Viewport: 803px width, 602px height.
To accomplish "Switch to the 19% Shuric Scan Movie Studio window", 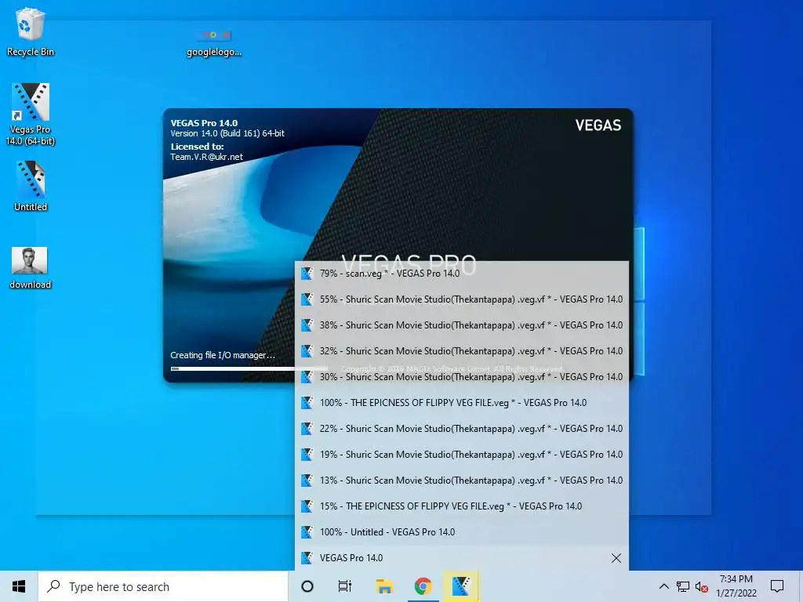I will point(462,455).
